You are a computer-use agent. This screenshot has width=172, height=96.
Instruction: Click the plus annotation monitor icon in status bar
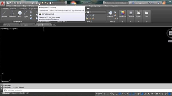162,94
